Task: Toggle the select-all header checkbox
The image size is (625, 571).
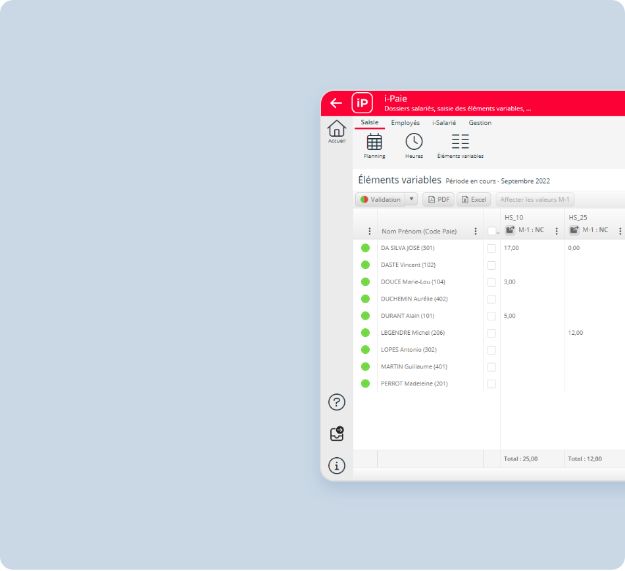Action: [491, 231]
